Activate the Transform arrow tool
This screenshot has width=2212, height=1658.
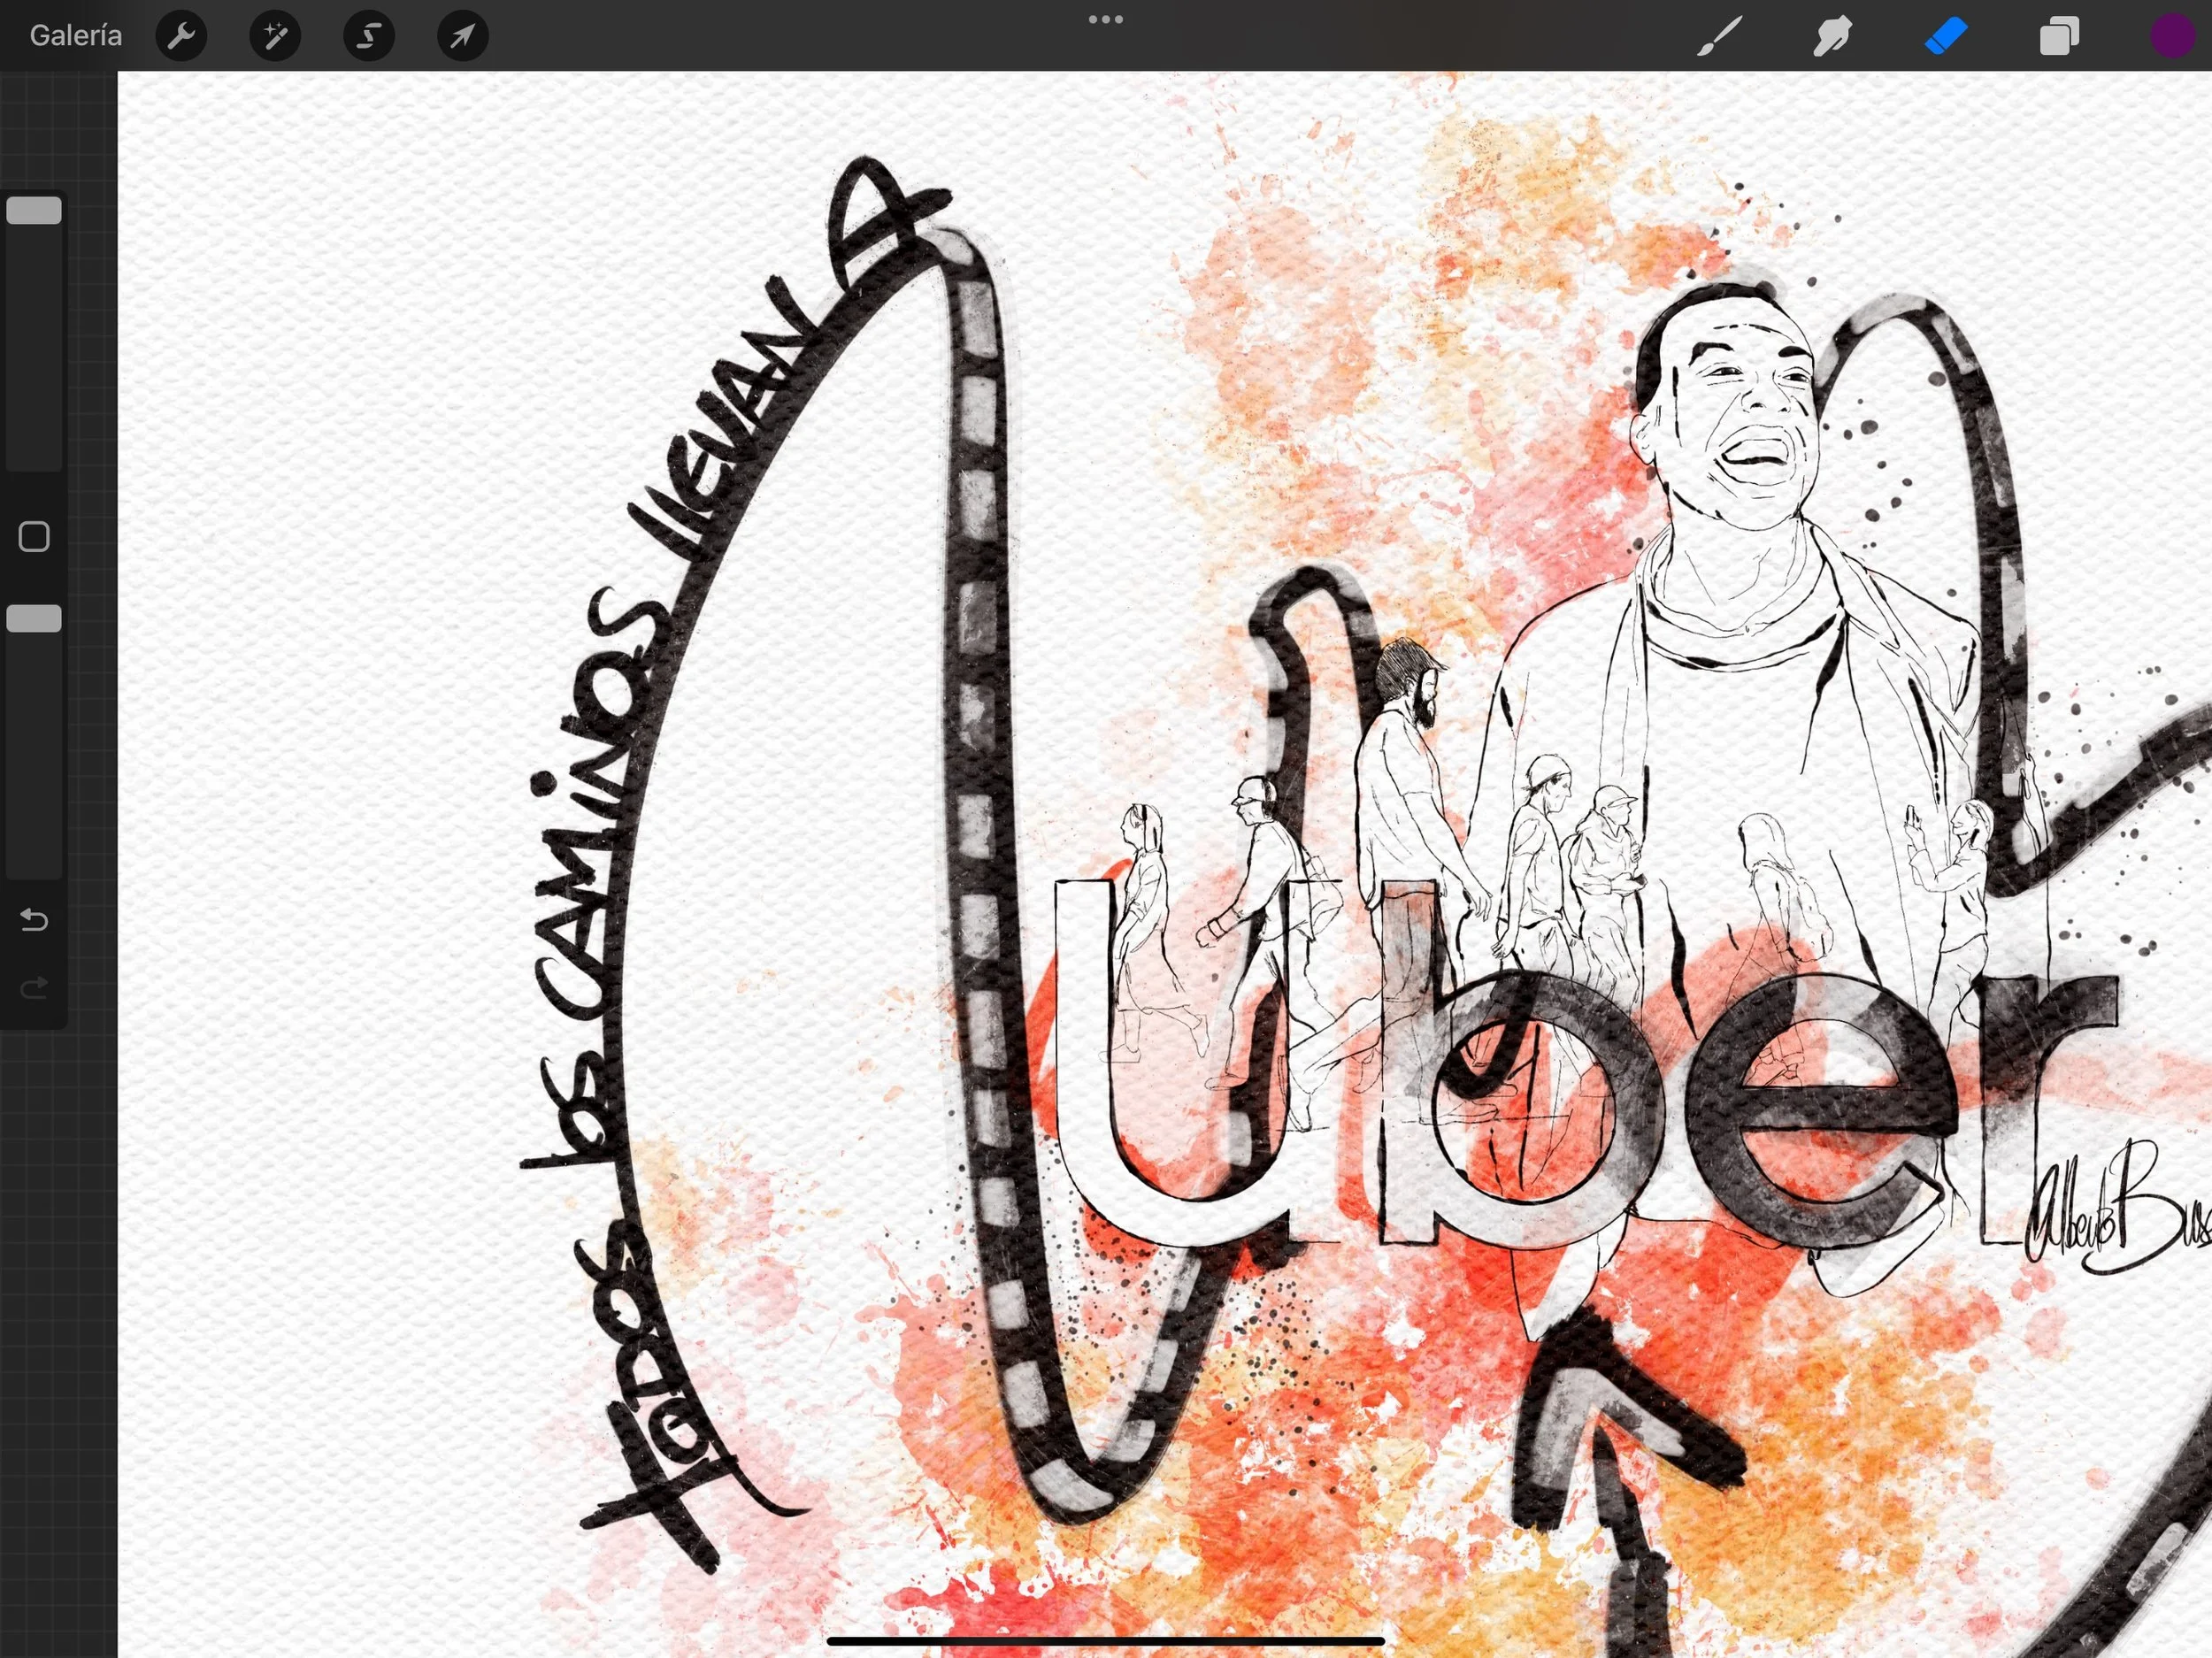pyautogui.click(x=463, y=36)
